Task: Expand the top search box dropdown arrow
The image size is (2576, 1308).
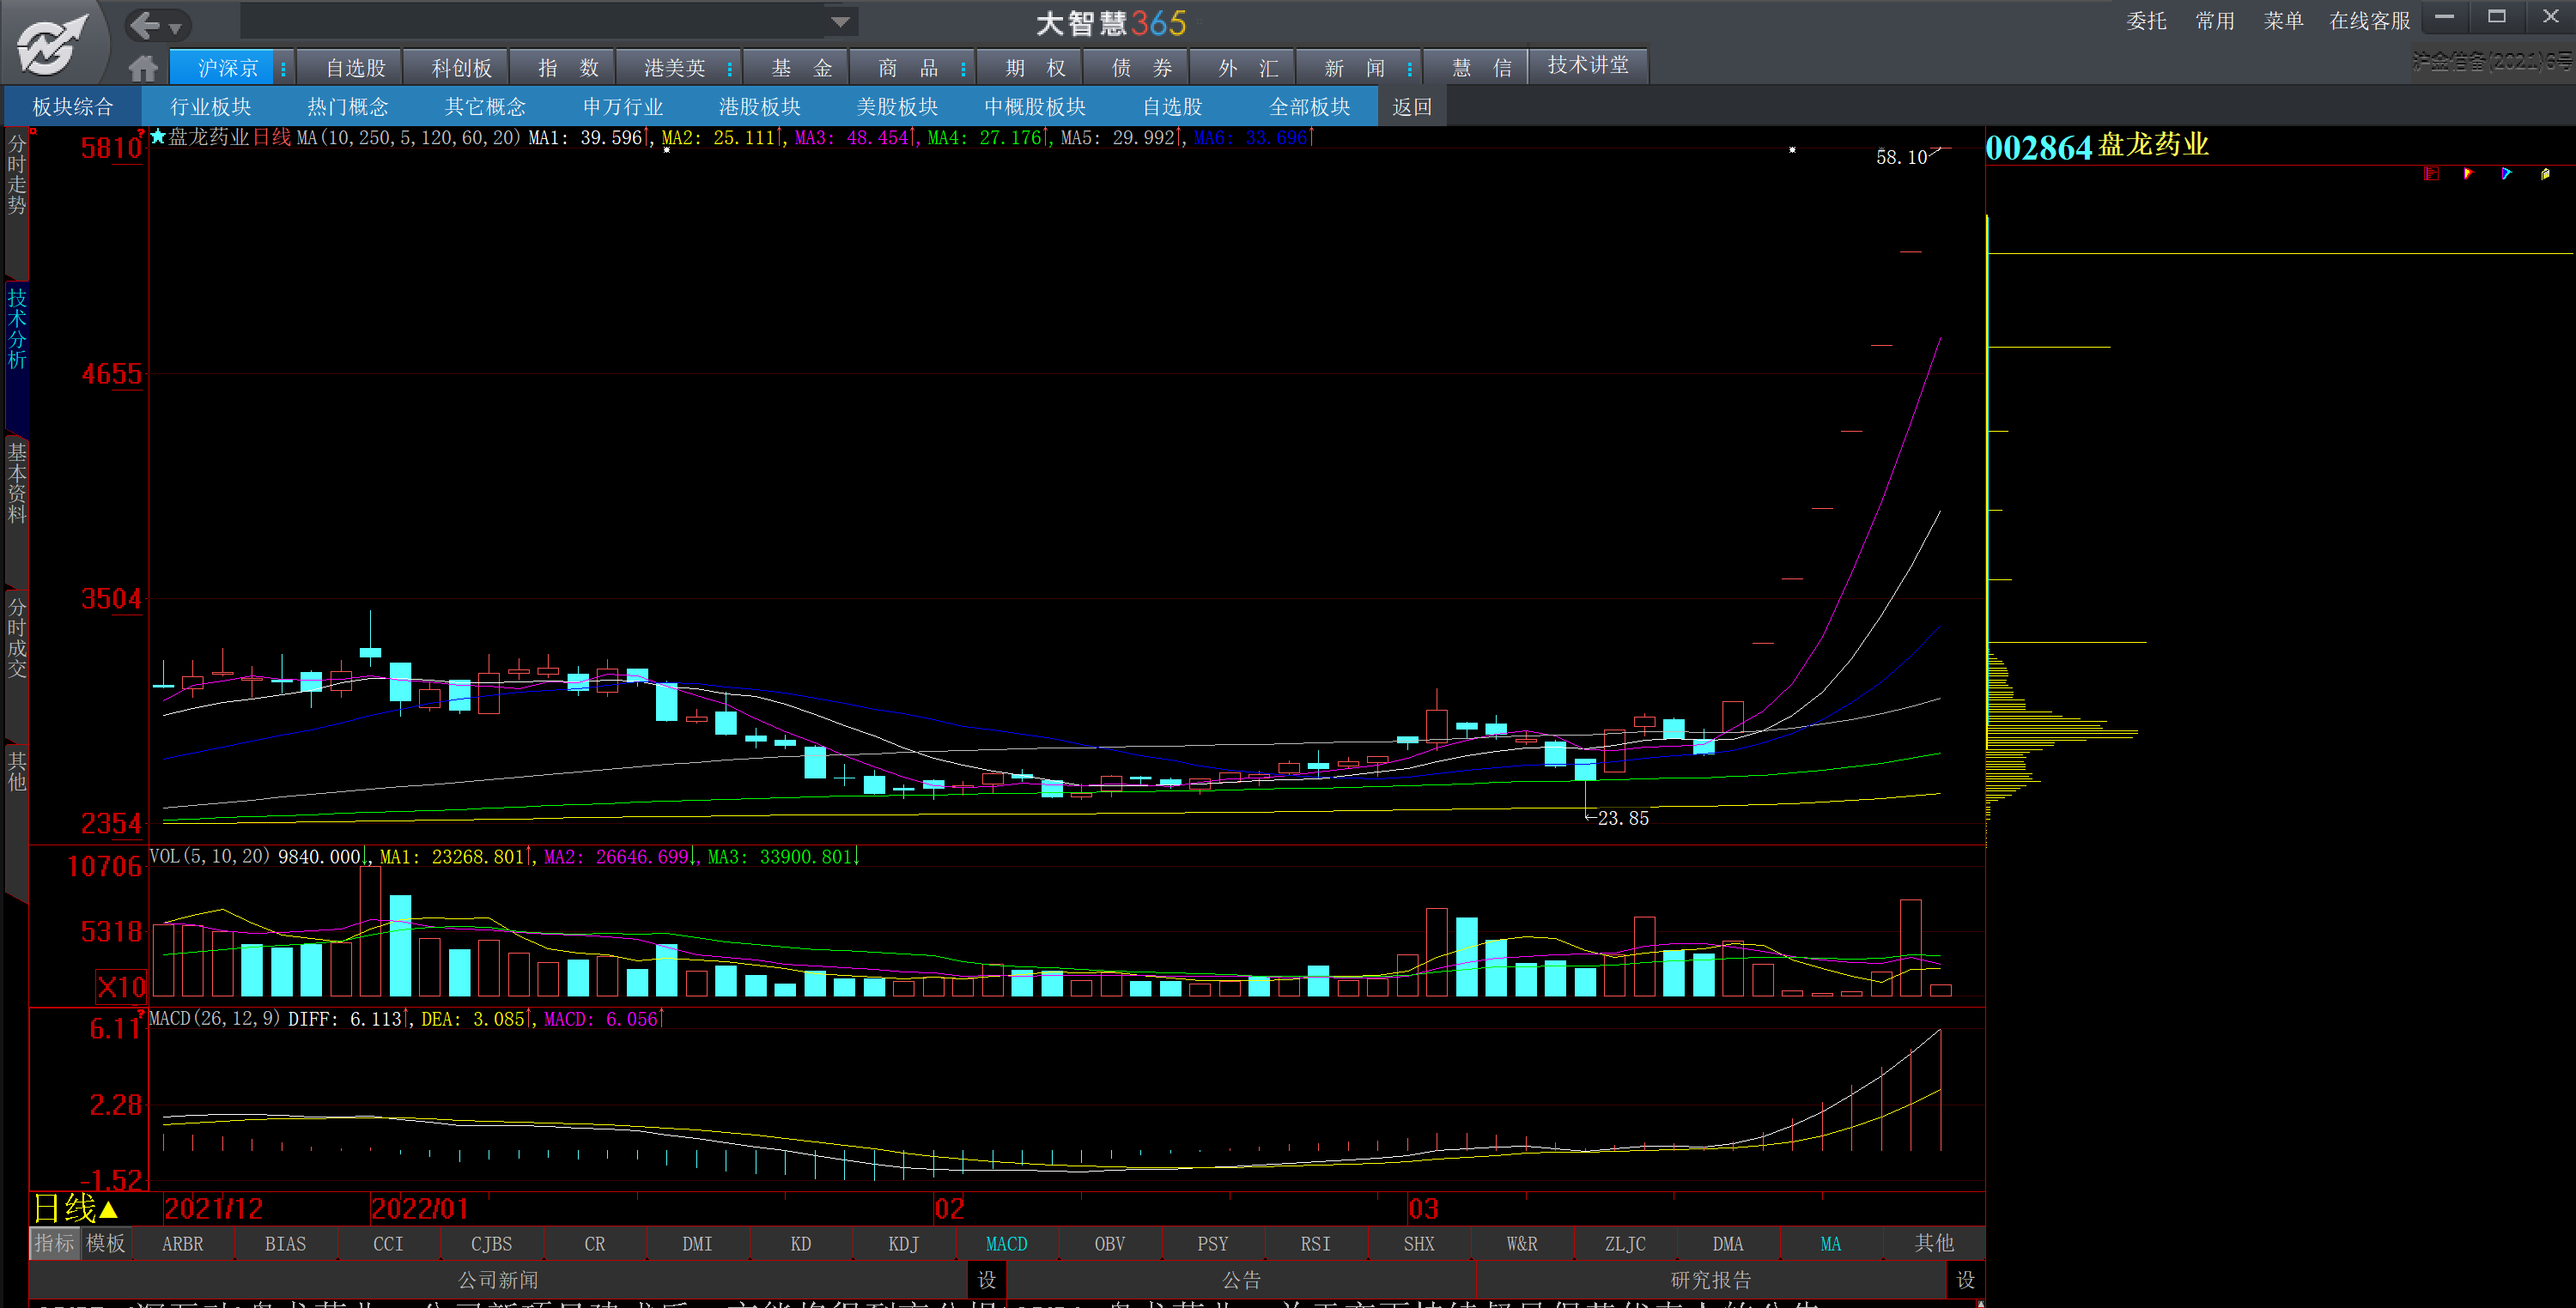Action: [x=840, y=21]
